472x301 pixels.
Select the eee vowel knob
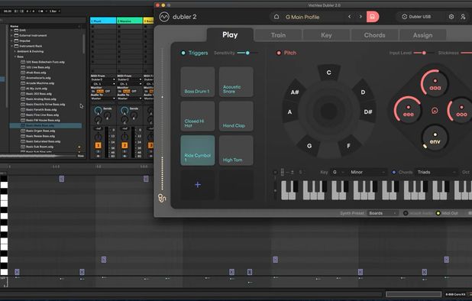pyautogui.click(x=408, y=110)
